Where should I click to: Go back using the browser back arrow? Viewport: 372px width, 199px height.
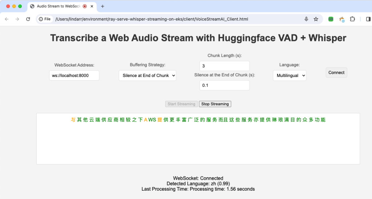(7, 19)
